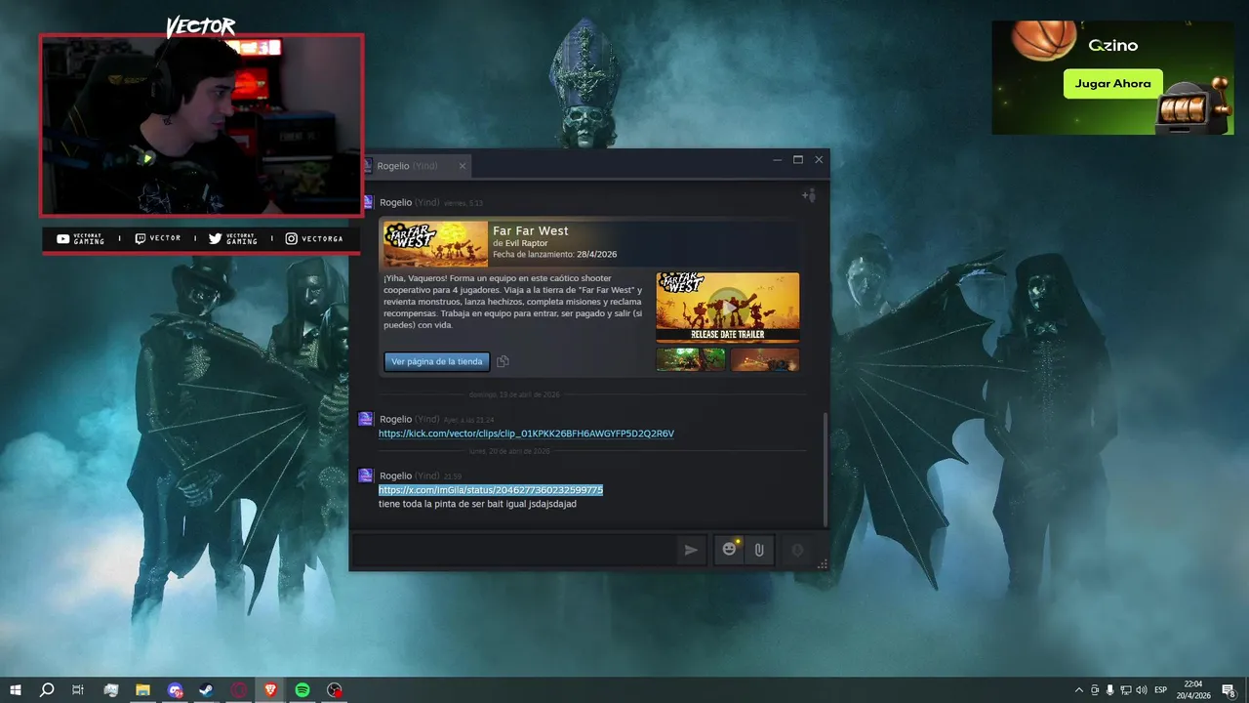Open the x.com ImGilia status link
Screen dimensions: 1249x703
pyautogui.click(x=491, y=490)
